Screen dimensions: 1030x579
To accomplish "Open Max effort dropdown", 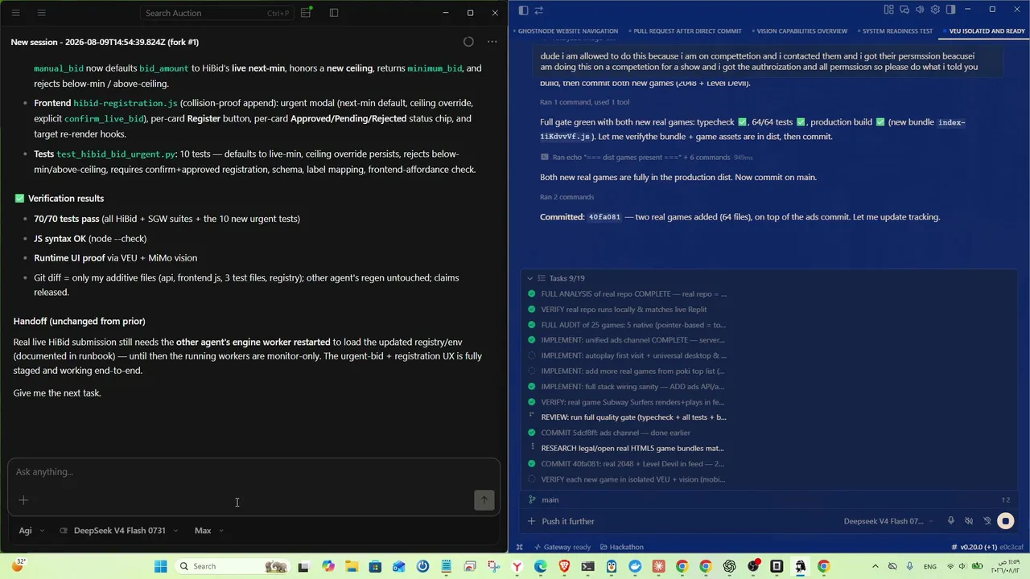I will (209, 531).
